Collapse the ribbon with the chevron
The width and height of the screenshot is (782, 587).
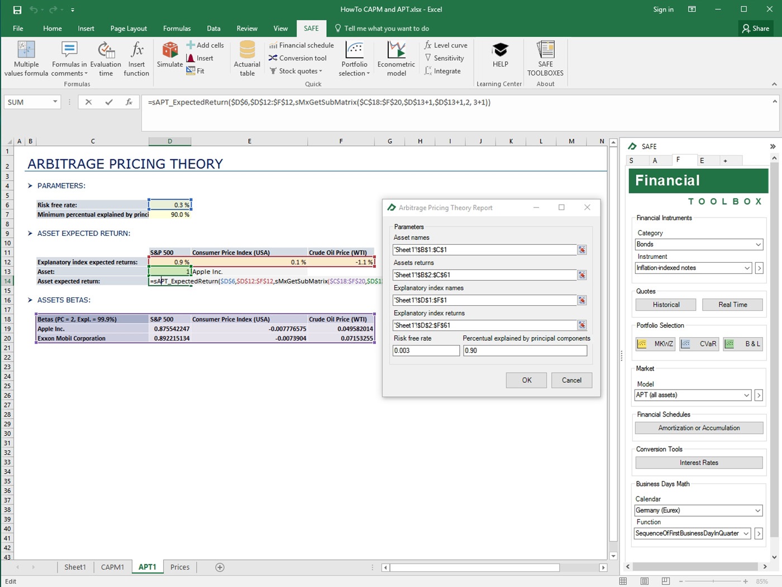point(774,84)
